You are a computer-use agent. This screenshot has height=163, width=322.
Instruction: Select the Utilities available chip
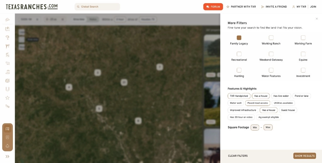pyautogui.click(x=283, y=103)
